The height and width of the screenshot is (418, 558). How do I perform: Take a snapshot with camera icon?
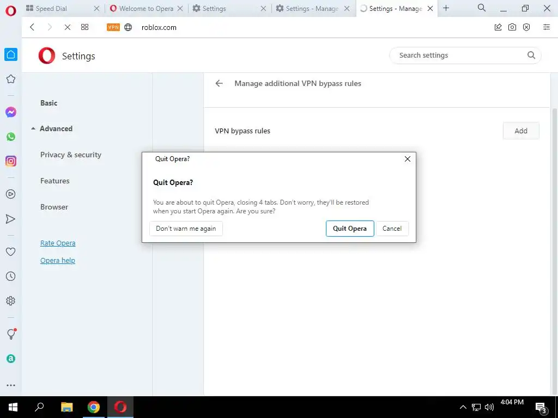tap(512, 27)
